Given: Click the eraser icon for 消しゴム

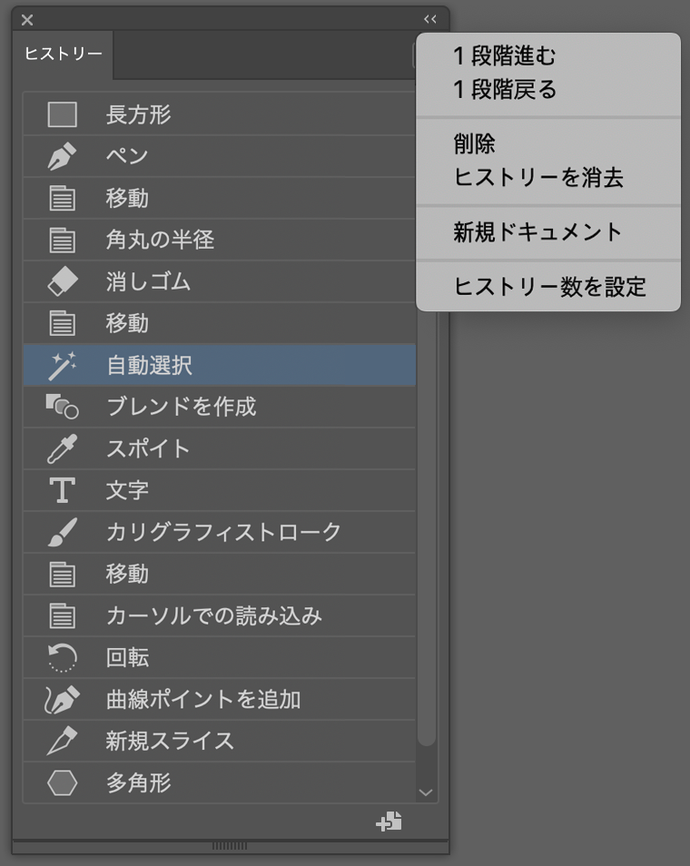Looking at the screenshot, I should tap(62, 282).
